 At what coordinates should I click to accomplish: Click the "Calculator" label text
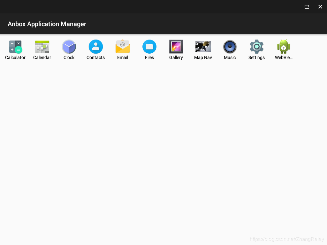click(x=15, y=57)
